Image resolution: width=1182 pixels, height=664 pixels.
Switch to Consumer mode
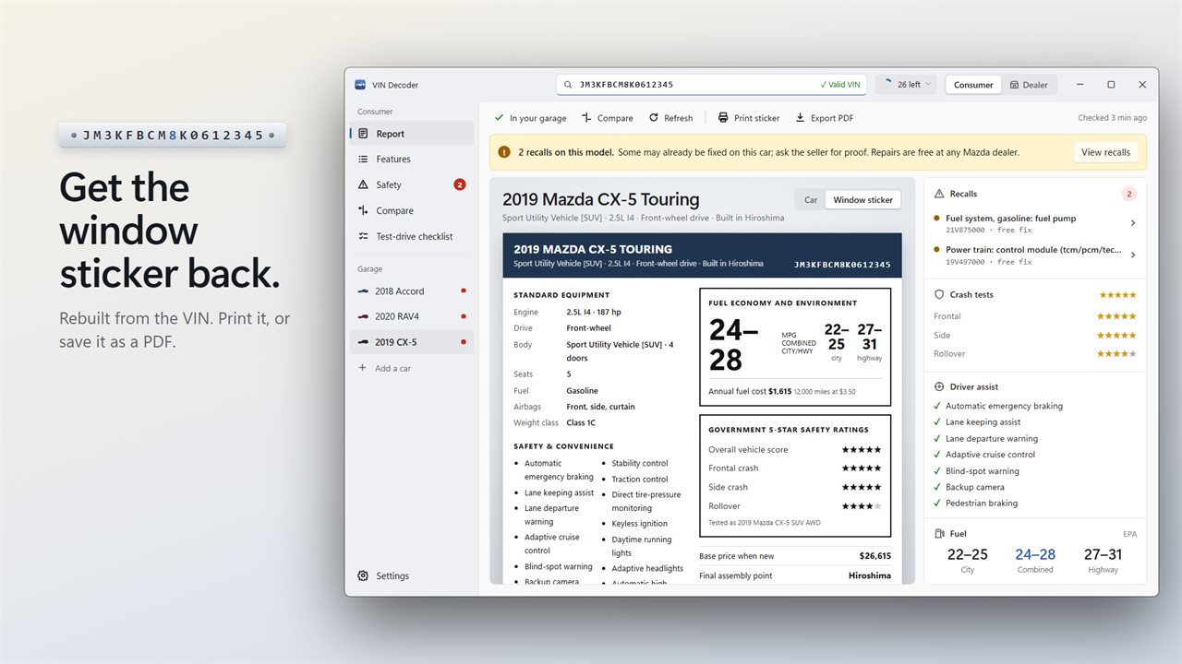tap(973, 85)
